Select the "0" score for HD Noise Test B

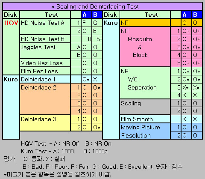tap(89, 39)
